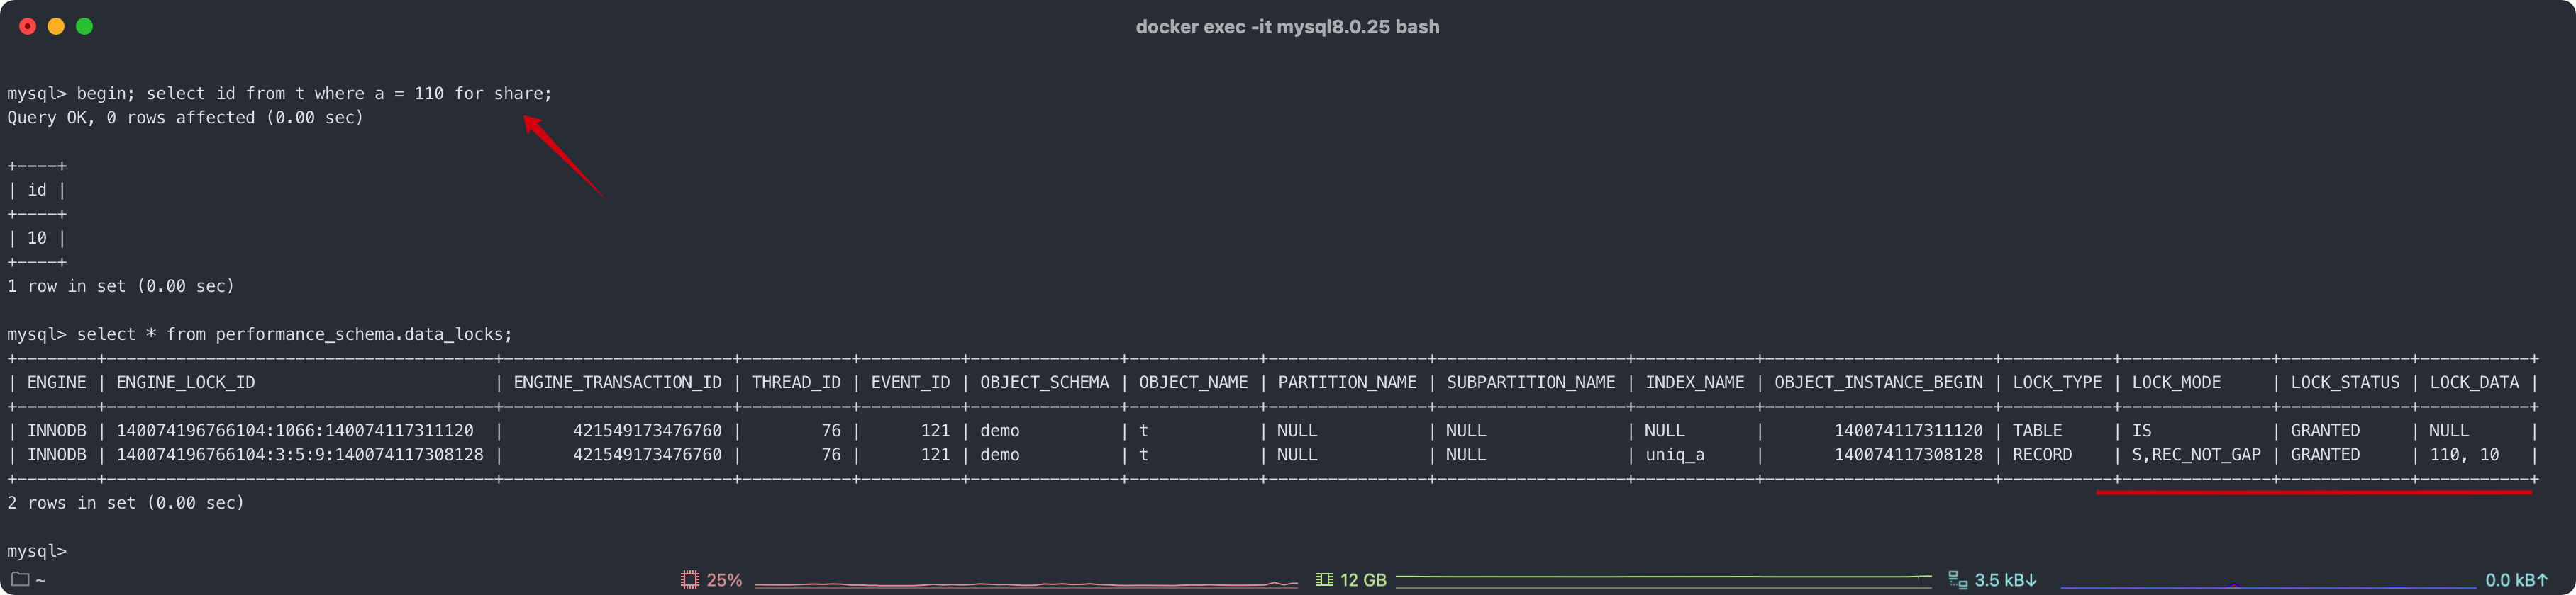The image size is (2576, 595).
Task: Click the CPU usage graph line
Action: tap(1025, 583)
